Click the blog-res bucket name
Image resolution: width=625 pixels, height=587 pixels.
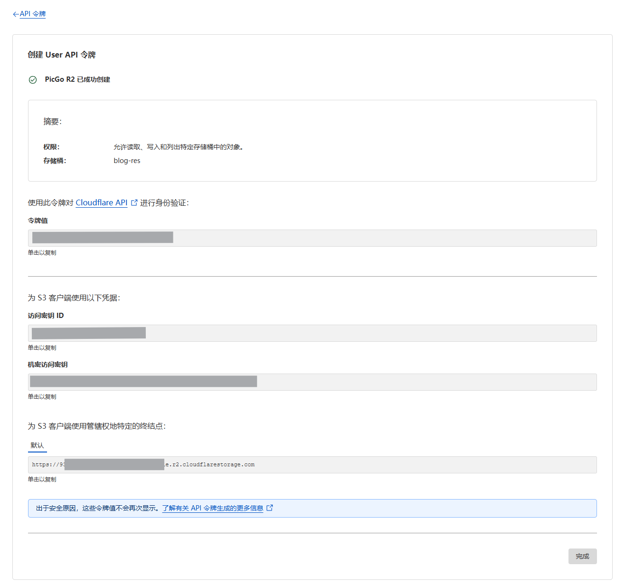(x=127, y=161)
